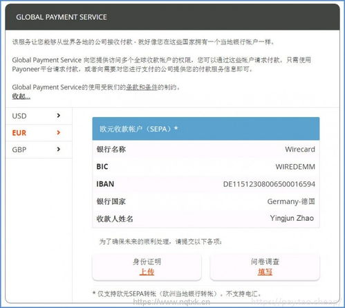
Task: Select the 问卷调查 card
Action: click(x=265, y=267)
